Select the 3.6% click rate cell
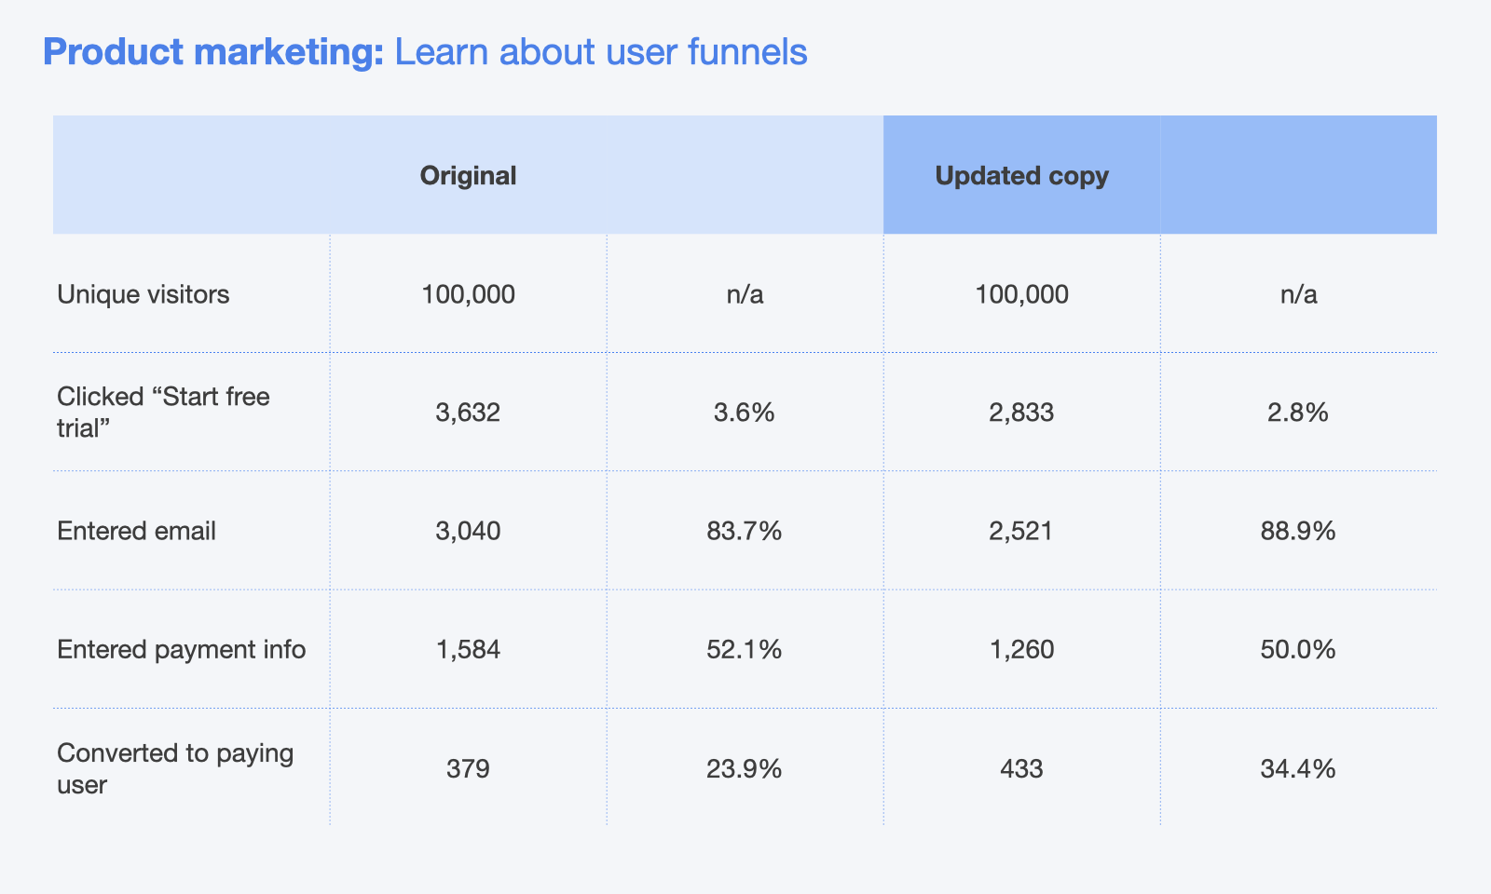The height and width of the screenshot is (894, 1491). [x=744, y=413]
